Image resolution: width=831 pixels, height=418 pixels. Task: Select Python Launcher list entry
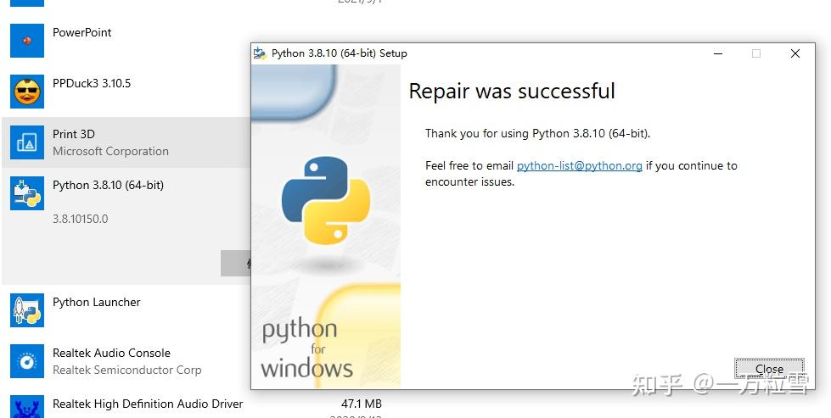97,302
